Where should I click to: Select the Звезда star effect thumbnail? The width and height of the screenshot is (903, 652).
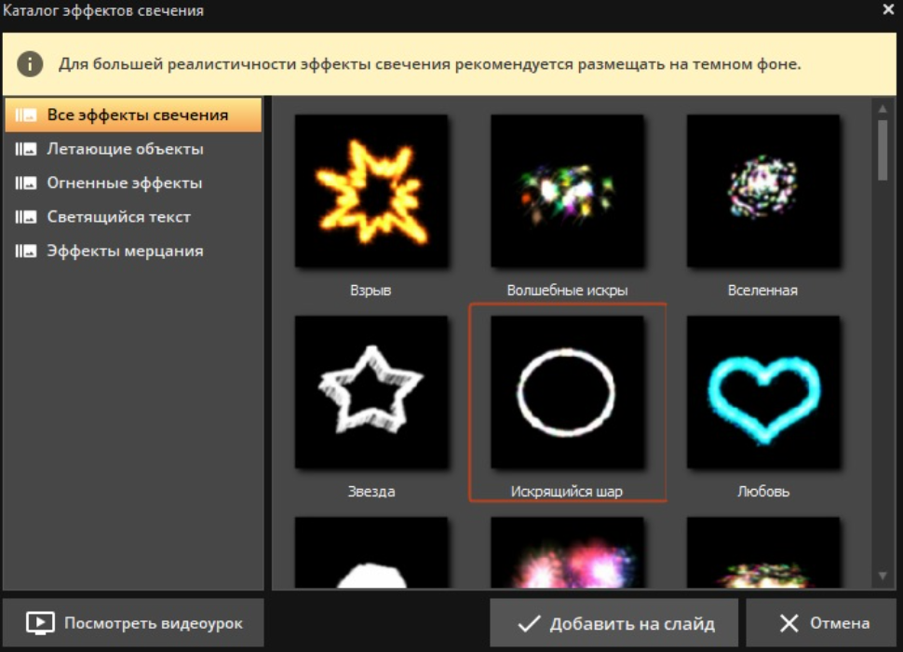(x=371, y=391)
